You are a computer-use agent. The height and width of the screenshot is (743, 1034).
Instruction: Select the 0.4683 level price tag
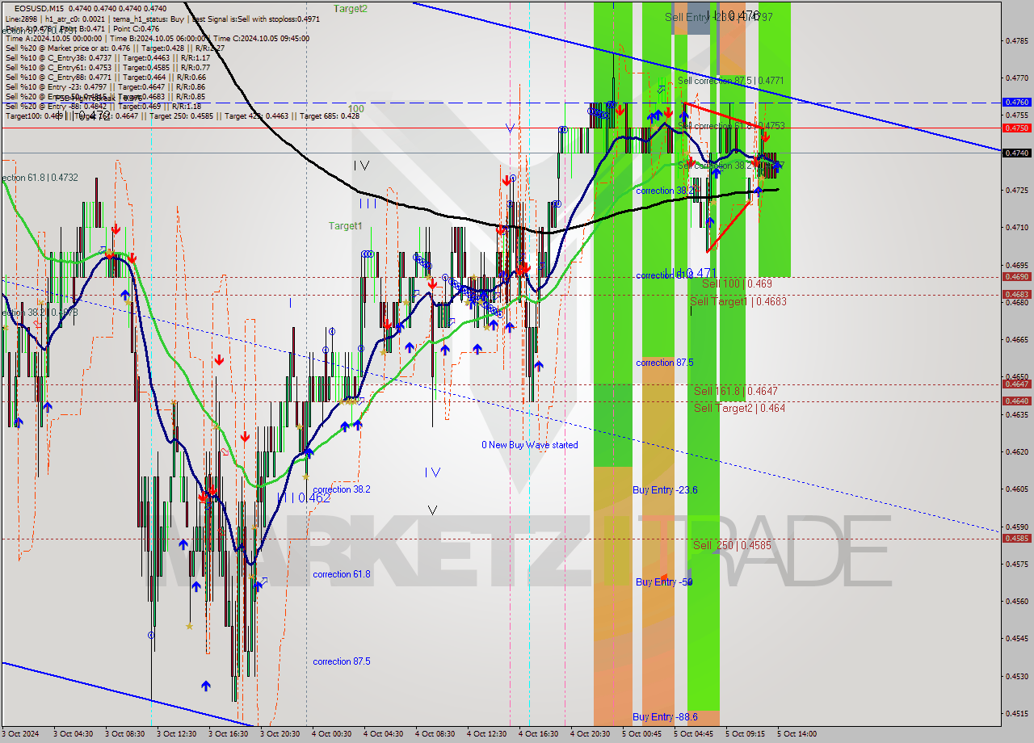coord(1016,294)
